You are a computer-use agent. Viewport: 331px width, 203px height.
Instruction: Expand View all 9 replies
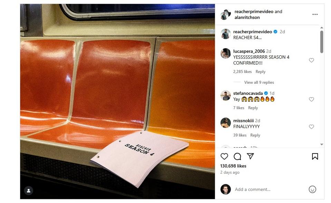click(259, 82)
